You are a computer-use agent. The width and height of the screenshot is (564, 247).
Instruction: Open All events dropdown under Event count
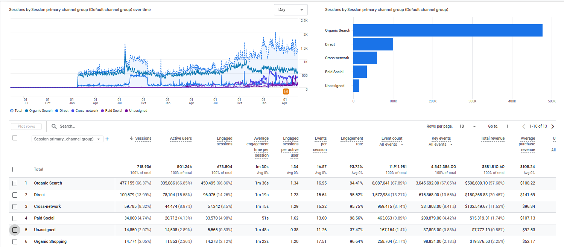[391, 145]
